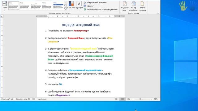Click the hanging indent marker on ruler
This screenshot has height=111, width=198.
pos(48,17)
